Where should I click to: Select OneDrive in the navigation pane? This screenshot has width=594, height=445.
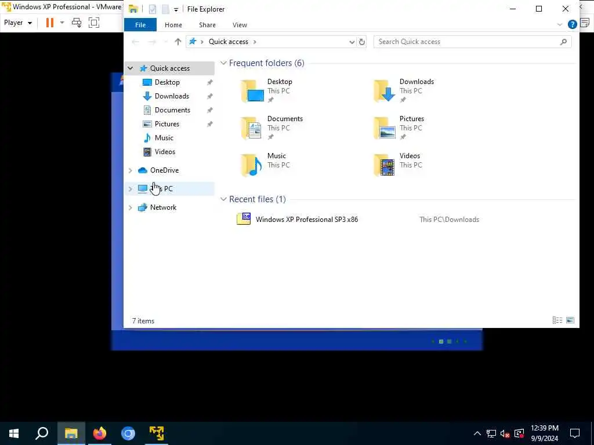[164, 170]
